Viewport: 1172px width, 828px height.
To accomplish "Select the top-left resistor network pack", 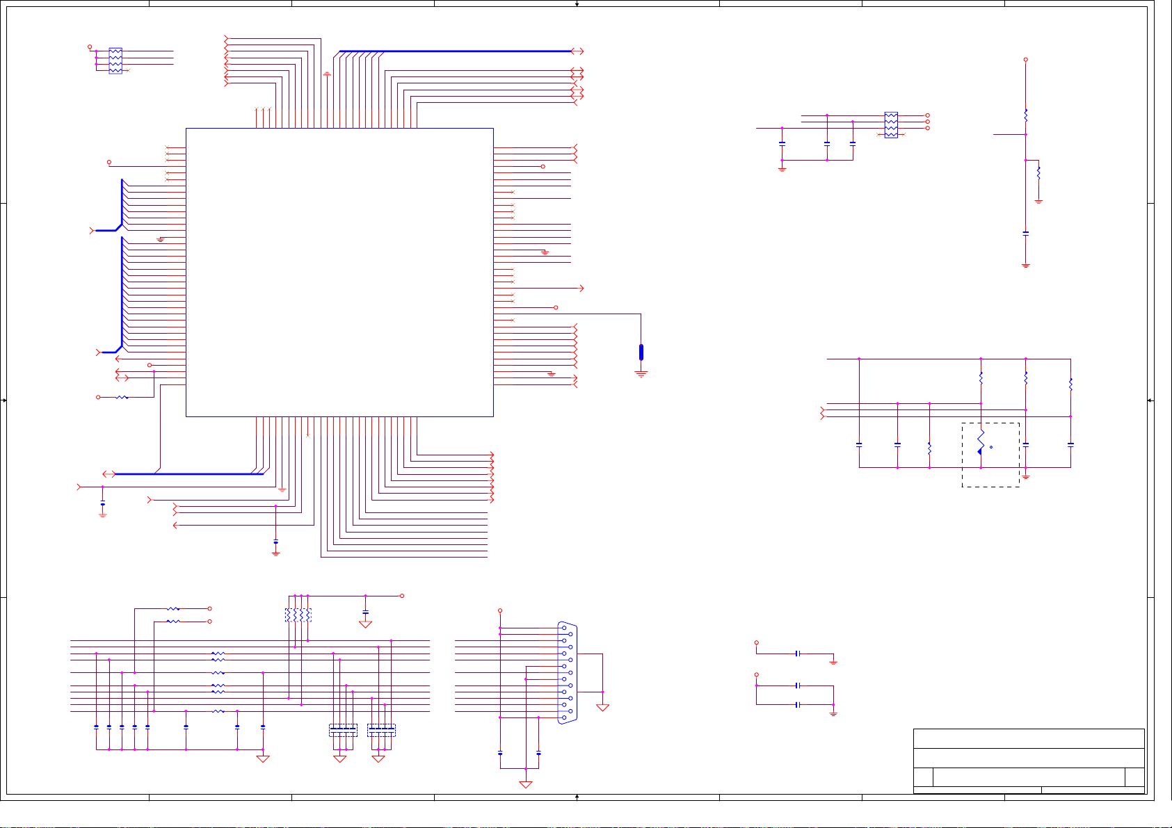I will (x=115, y=60).
